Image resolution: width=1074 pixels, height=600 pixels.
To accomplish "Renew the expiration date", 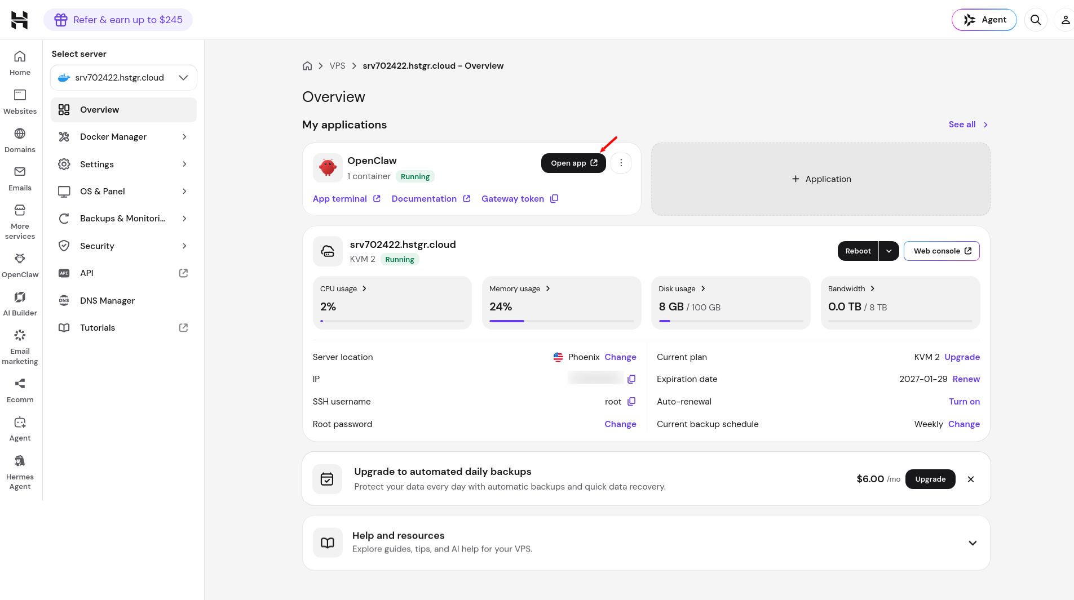I will pos(966,379).
